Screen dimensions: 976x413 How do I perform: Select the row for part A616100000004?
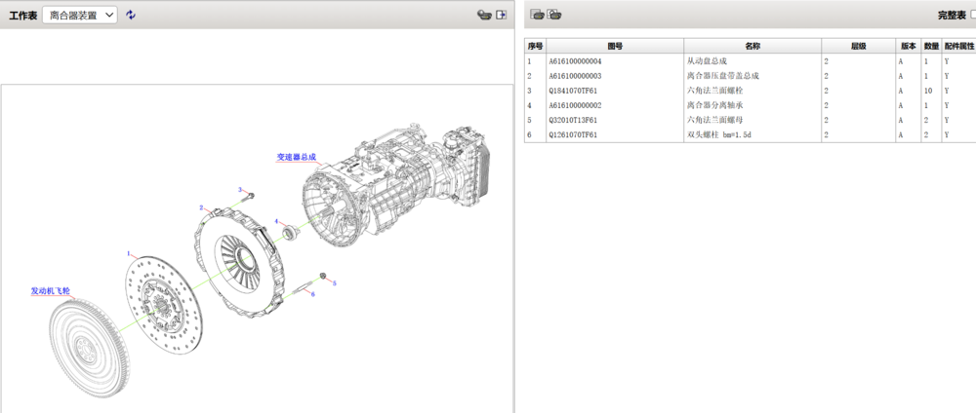(575, 60)
